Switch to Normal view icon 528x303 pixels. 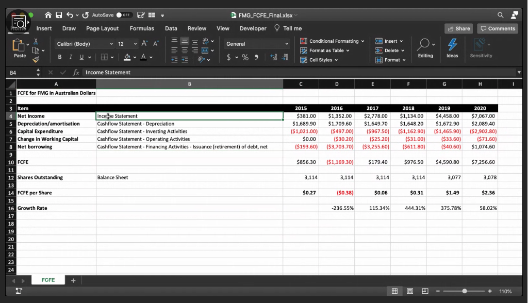pos(394,291)
